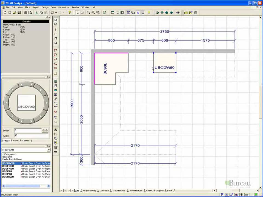Select UBOFM80 in the catalog list
The image size is (263, 197).
[x=26, y=166]
